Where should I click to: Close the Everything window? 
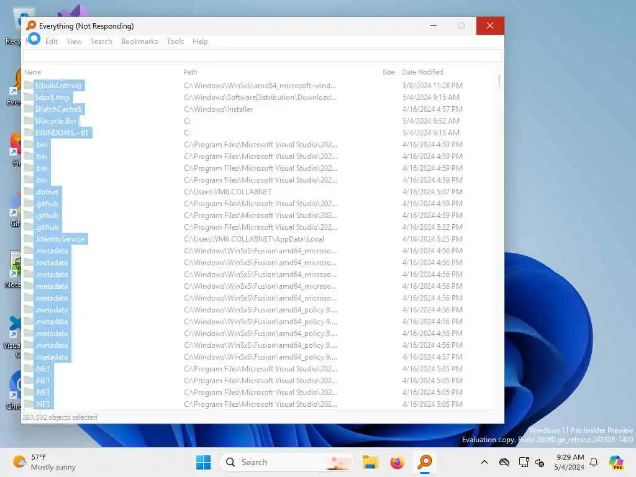point(490,25)
